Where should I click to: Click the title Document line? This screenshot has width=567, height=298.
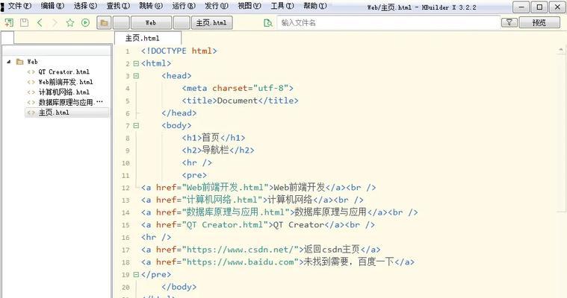[x=240, y=101]
